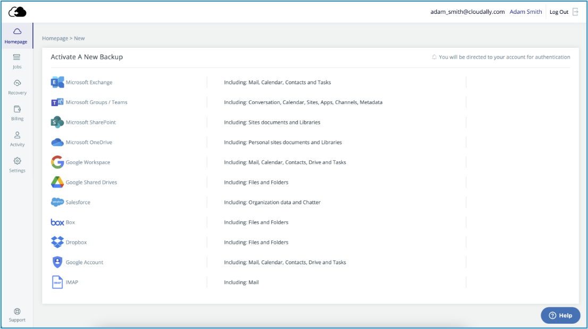The height and width of the screenshot is (329, 588).
Task: Click the OneDrive cloud icon
Action: pyautogui.click(x=57, y=142)
